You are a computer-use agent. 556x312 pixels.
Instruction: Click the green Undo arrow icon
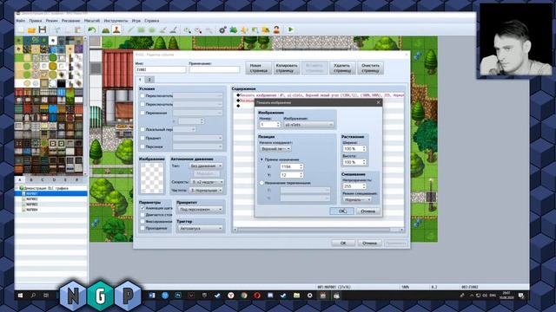[92, 30]
